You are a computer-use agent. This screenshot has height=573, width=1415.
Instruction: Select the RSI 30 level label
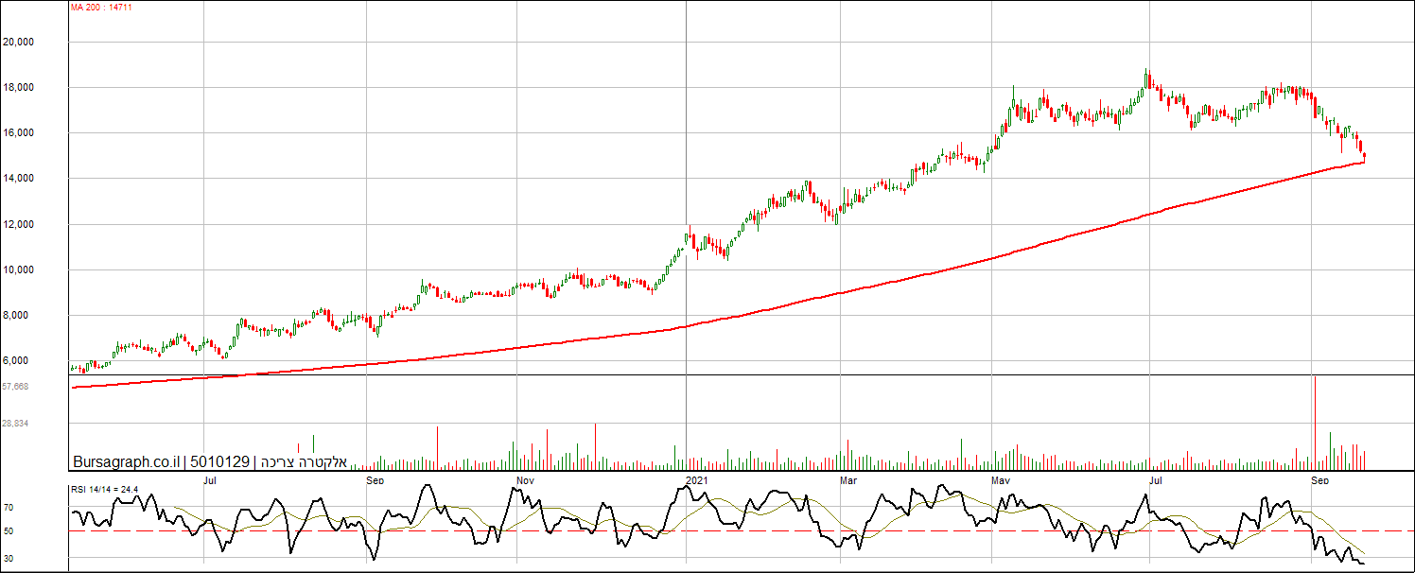[x=9, y=559]
